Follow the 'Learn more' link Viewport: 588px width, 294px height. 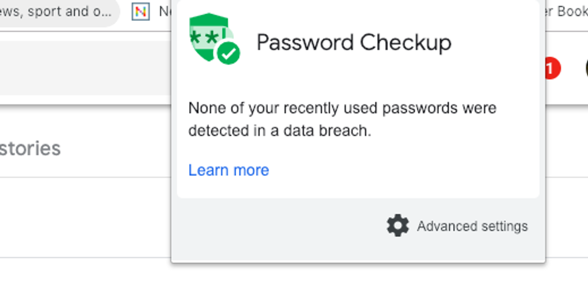[228, 170]
